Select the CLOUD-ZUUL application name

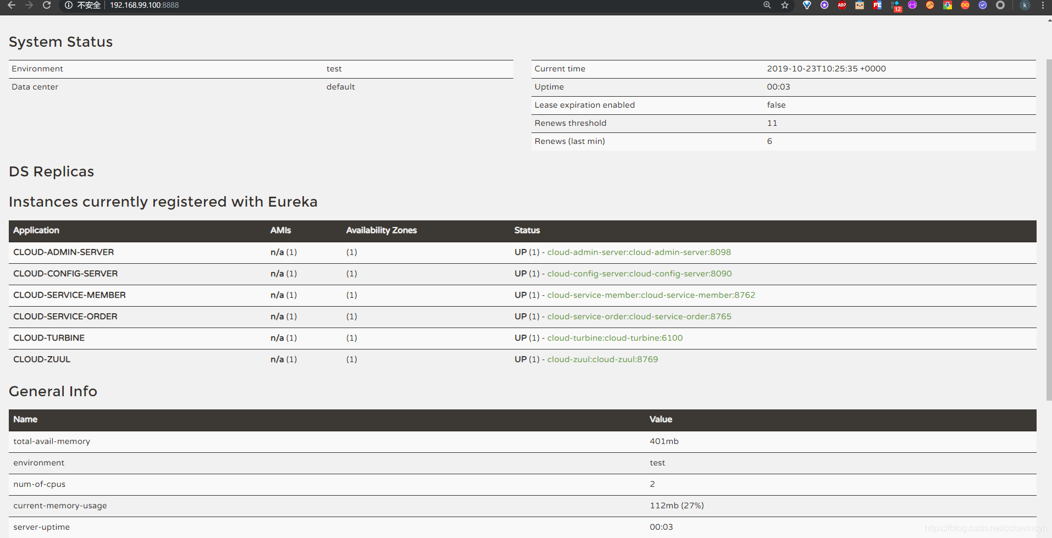[42, 359]
